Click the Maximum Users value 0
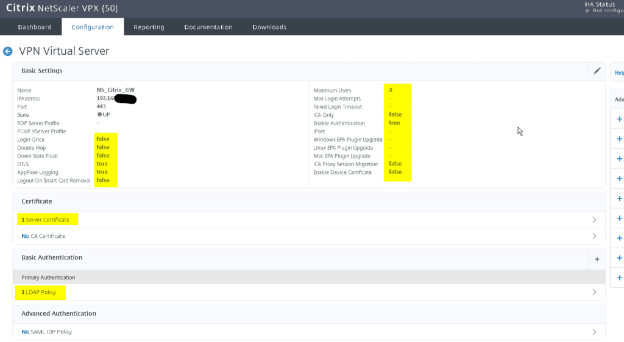The height and width of the screenshot is (342, 624). (391, 90)
